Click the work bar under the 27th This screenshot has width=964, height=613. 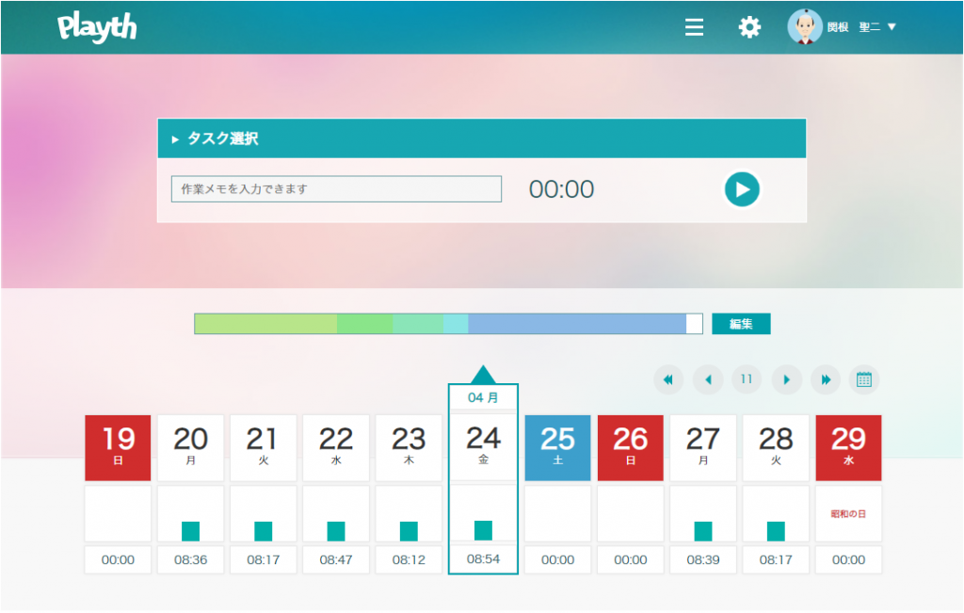(x=703, y=531)
